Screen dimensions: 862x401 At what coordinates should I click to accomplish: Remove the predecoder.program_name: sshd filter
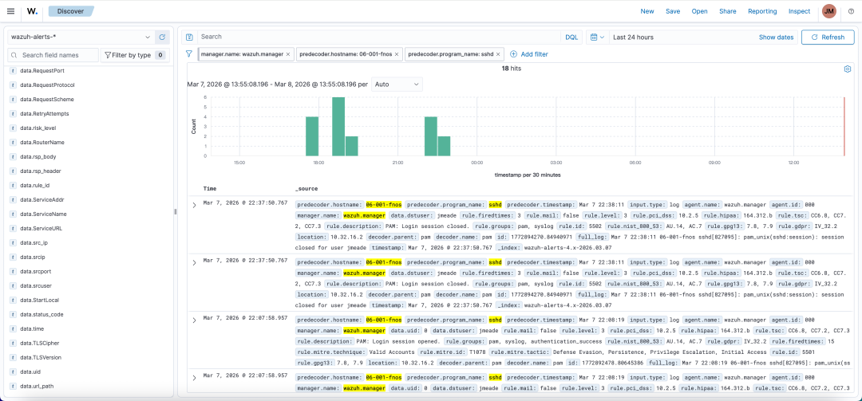point(499,54)
